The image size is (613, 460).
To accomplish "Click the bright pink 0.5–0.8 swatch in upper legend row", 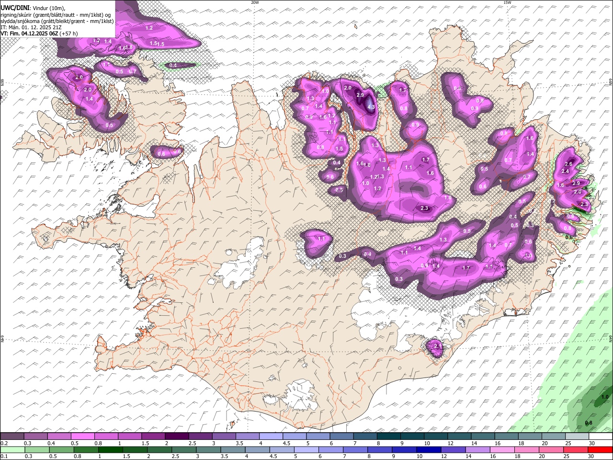I will pos(82,437).
